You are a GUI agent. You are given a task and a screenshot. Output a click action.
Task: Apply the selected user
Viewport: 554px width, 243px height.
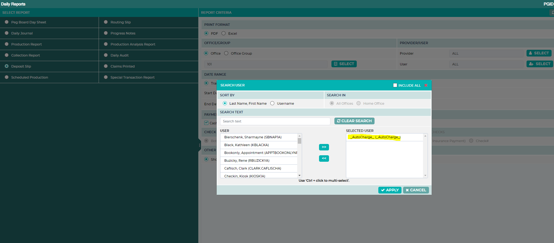tap(390, 190)
